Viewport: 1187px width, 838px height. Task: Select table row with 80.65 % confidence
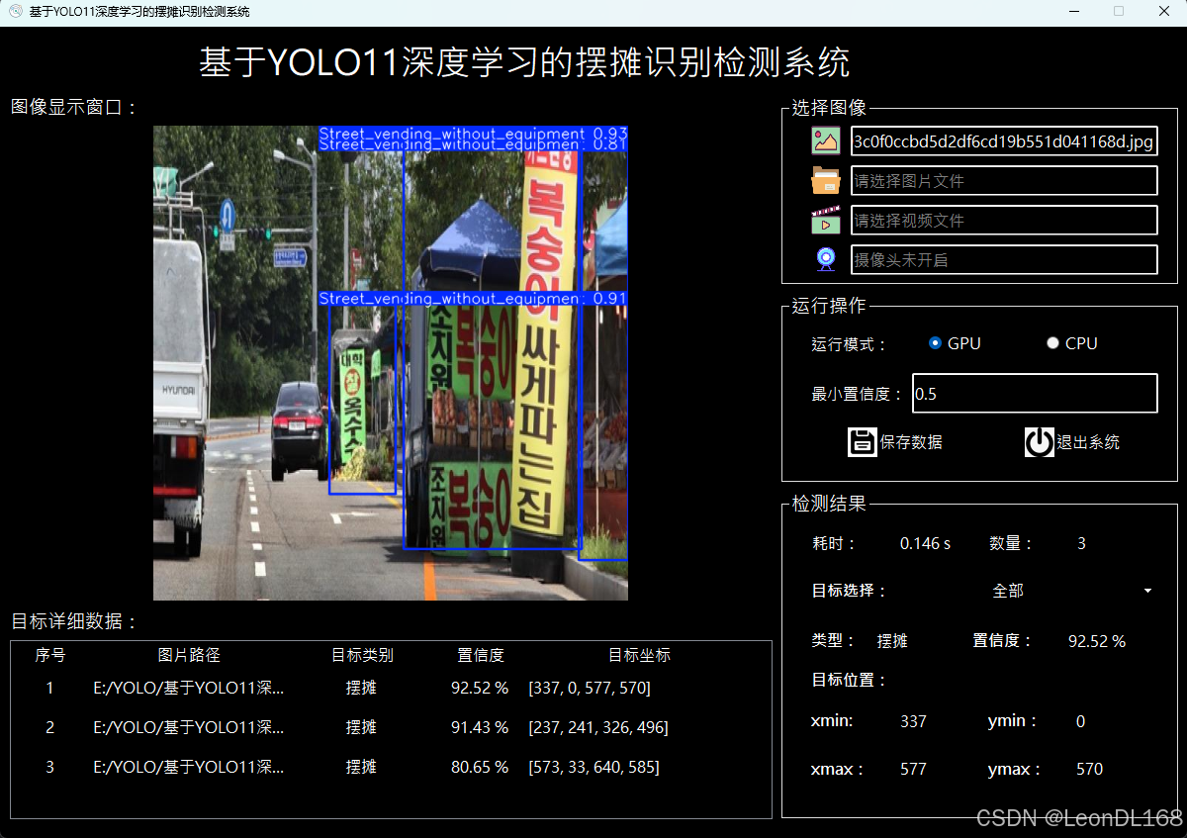pos(391,767)
